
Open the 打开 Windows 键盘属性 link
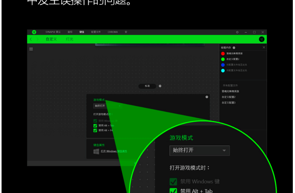click(114, 151)
